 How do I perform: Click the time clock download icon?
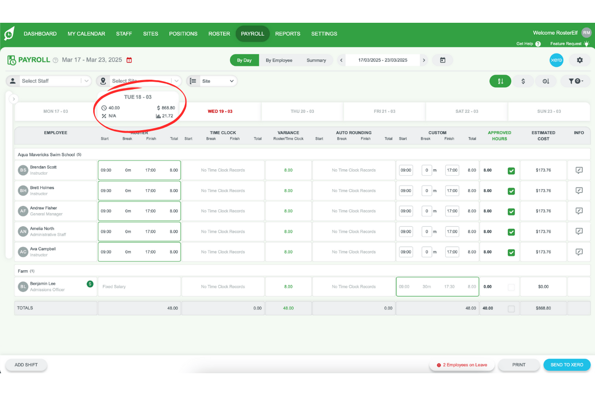coord(546,81)
